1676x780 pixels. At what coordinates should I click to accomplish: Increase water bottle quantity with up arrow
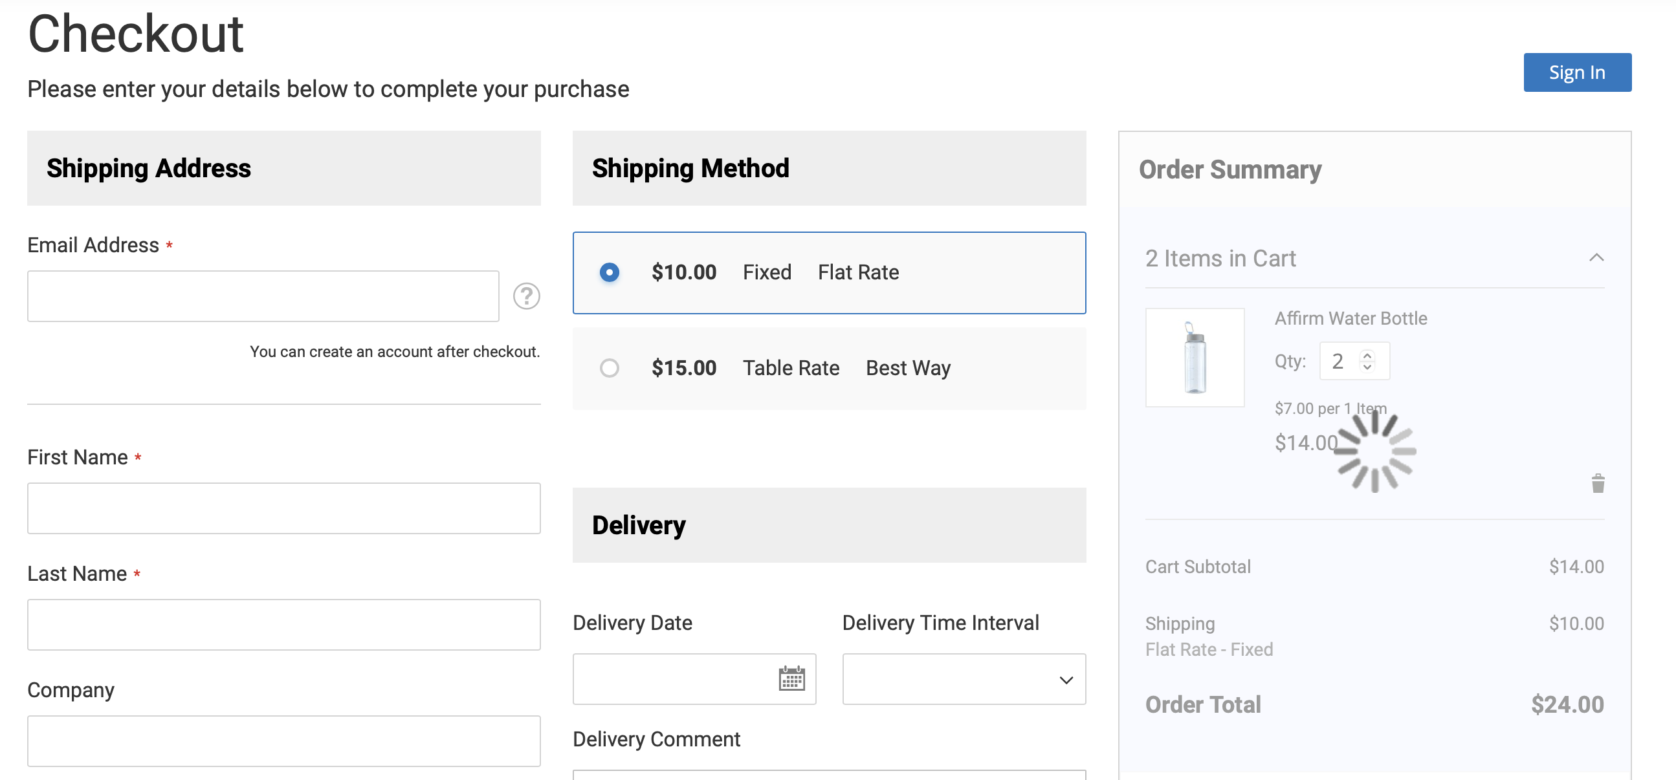[1367, 354]
